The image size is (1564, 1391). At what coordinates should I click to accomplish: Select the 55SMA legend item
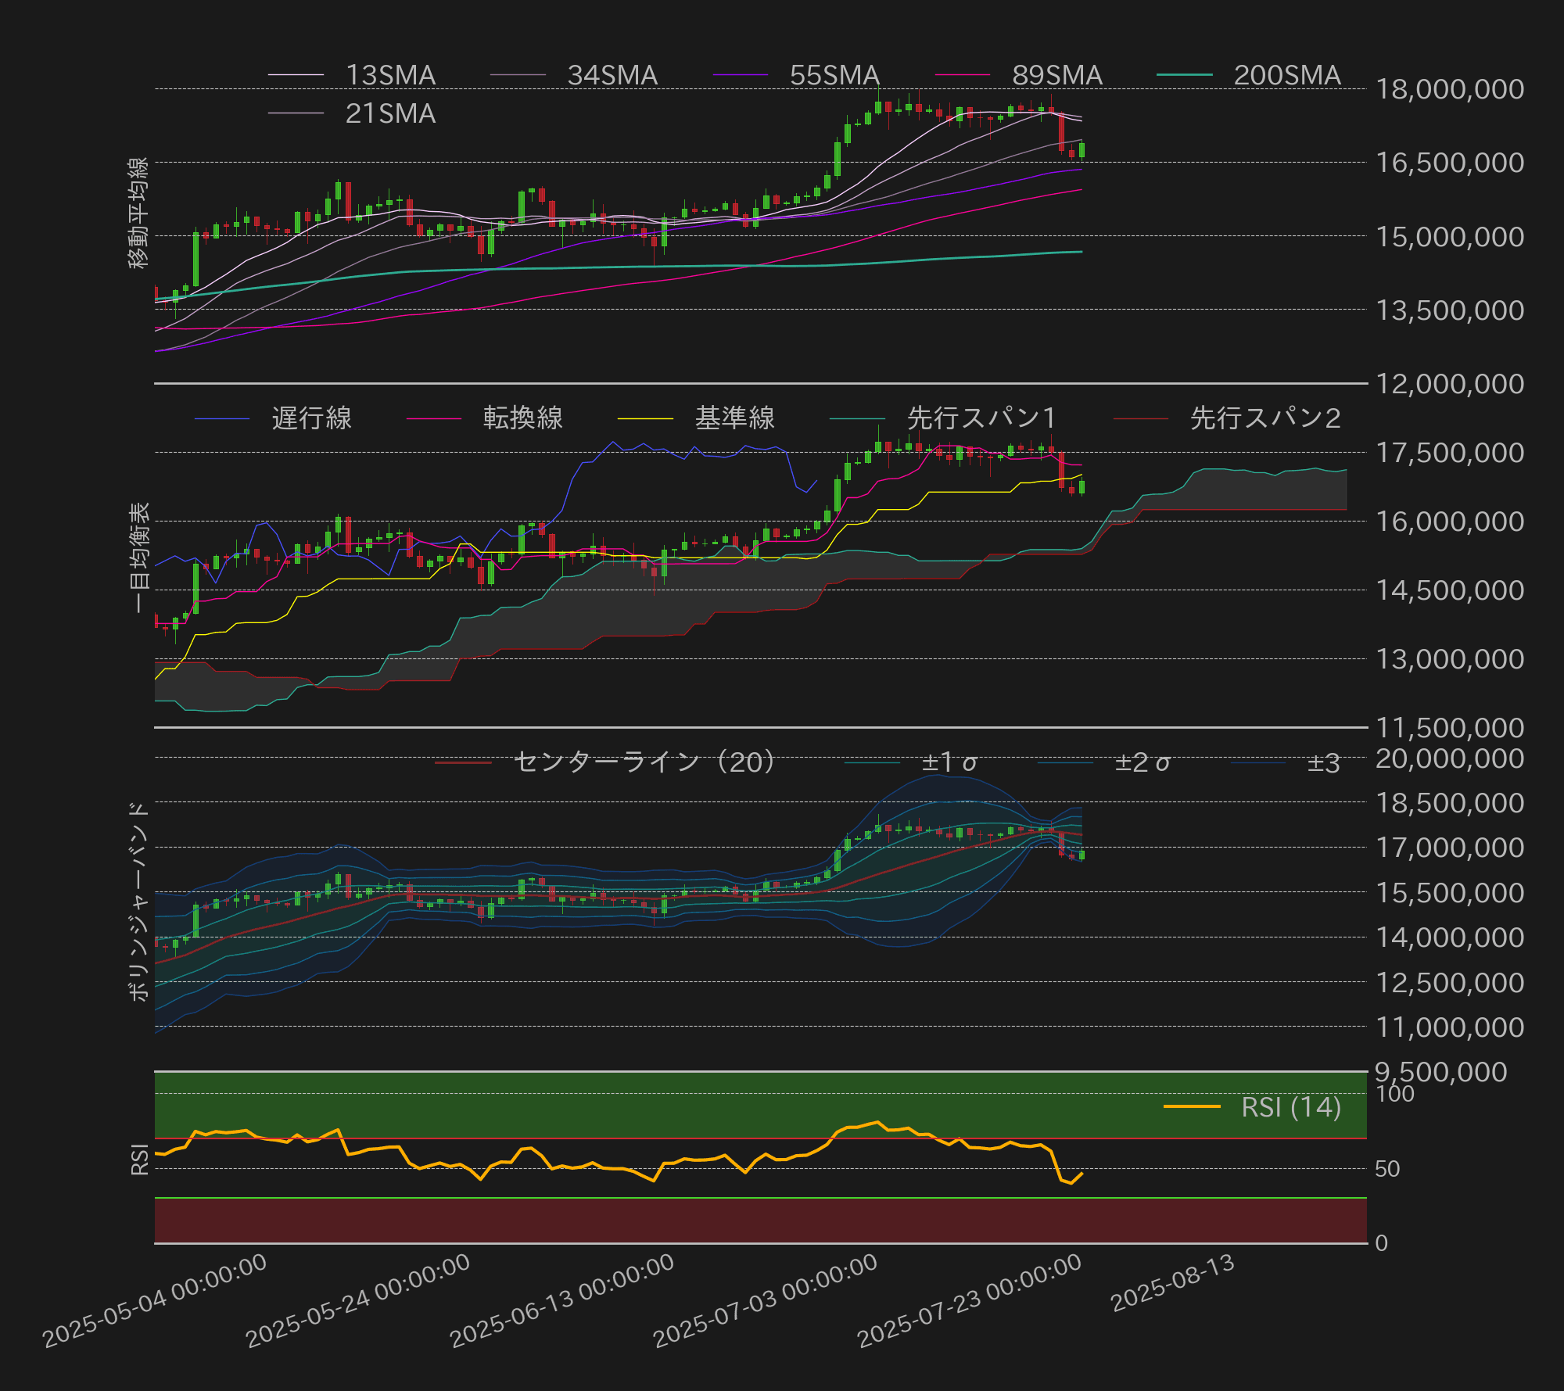(x=833, y=76)
